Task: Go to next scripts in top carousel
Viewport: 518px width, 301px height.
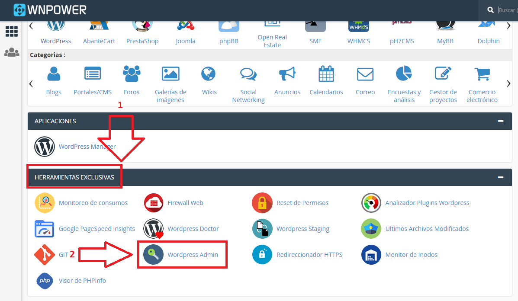Action: tap(508, 26)
